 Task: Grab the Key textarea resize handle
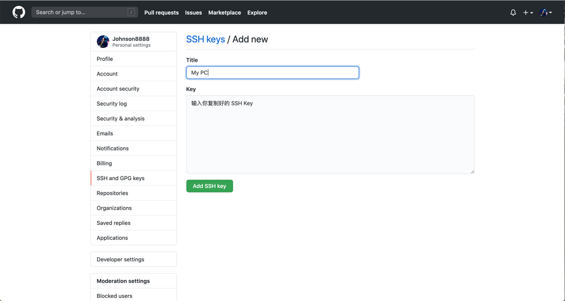click(x=472, y=171)
